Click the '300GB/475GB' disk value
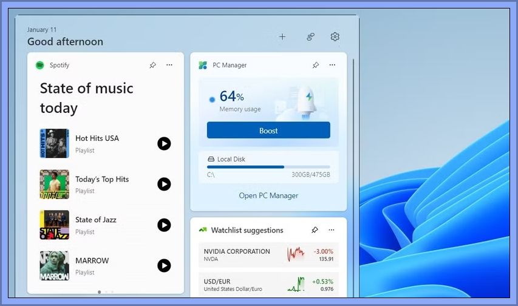 click(x=310, y=174)
